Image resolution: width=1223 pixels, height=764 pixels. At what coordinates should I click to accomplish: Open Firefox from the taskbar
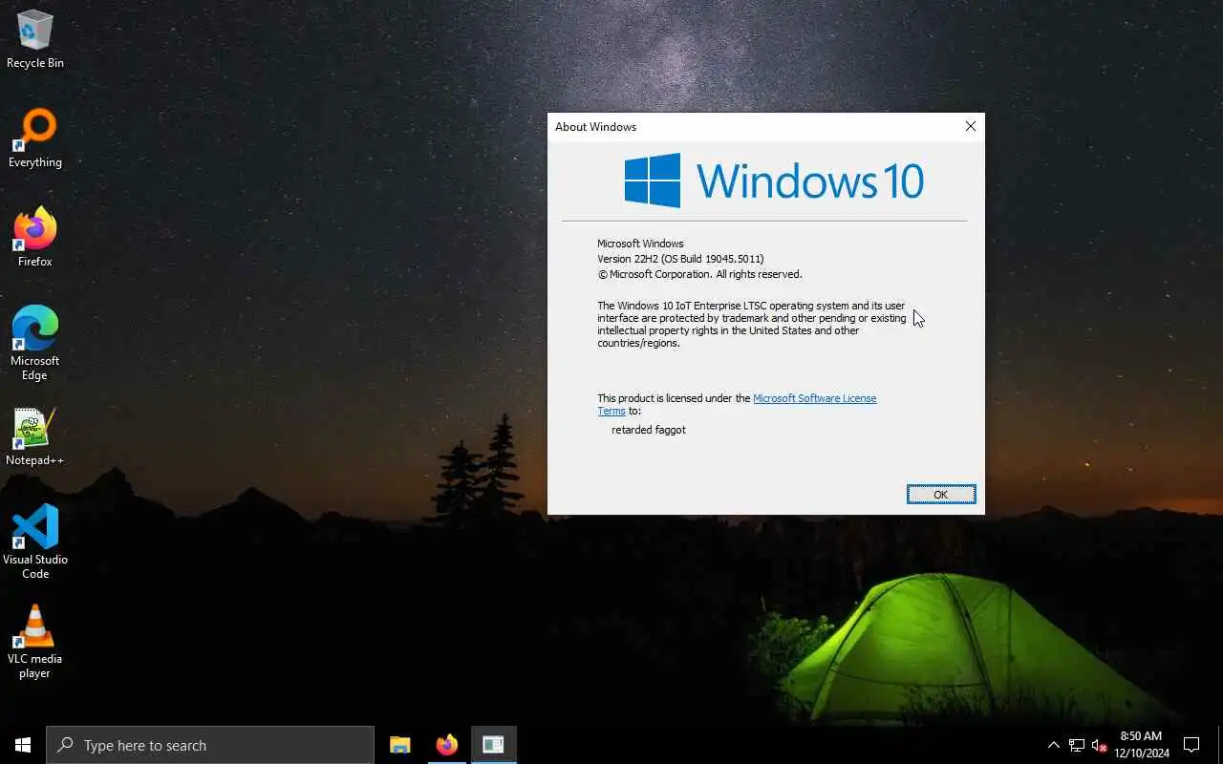coord(446,745)
